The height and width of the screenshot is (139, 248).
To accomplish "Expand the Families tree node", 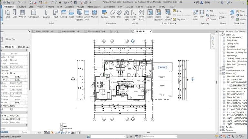I will click(221, 127).
